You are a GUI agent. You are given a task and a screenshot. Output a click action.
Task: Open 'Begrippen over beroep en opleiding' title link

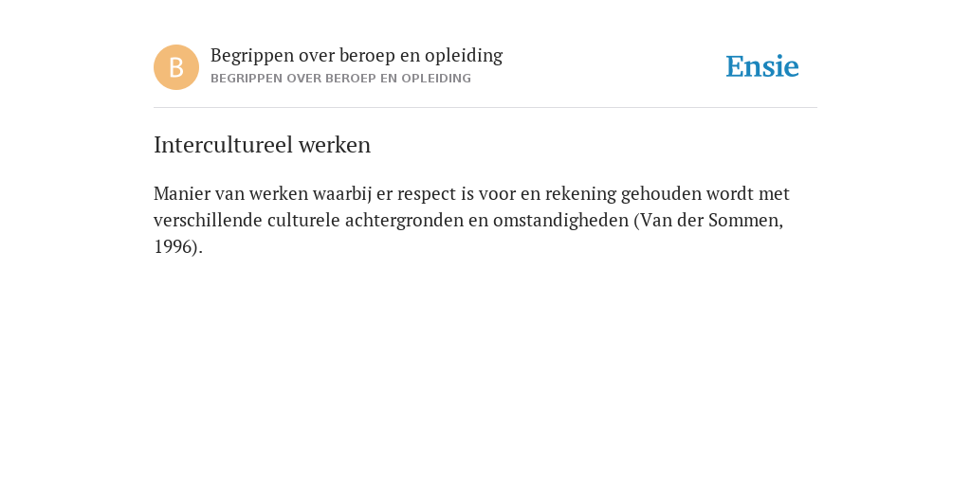tap(357, 56)
